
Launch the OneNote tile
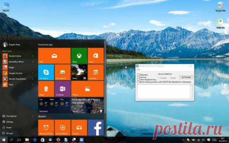point(63,89)
